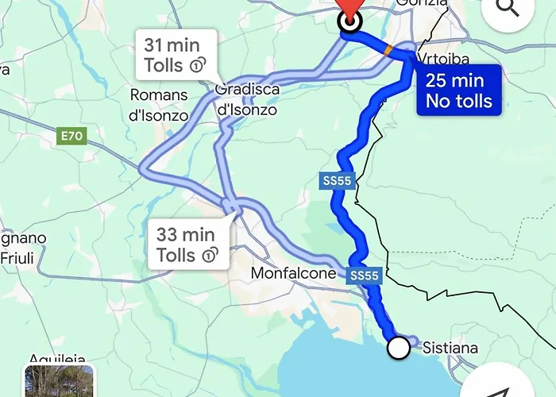Screen dimensions: 556x397
Task: Open the street view photo thumbnail
Action: (60, 381)
